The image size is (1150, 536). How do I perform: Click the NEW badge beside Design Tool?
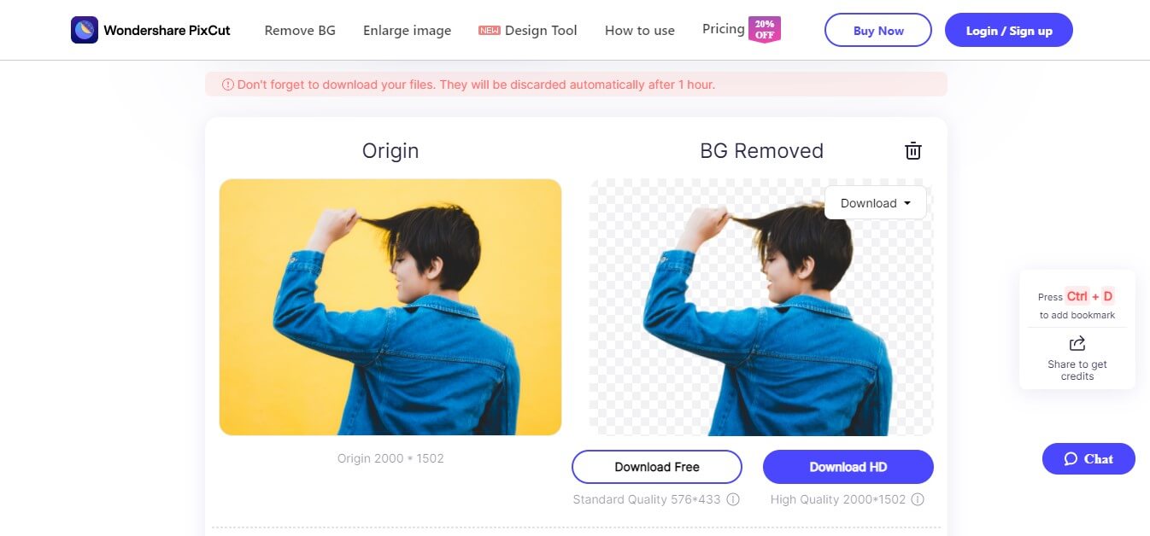pos(489,31)
